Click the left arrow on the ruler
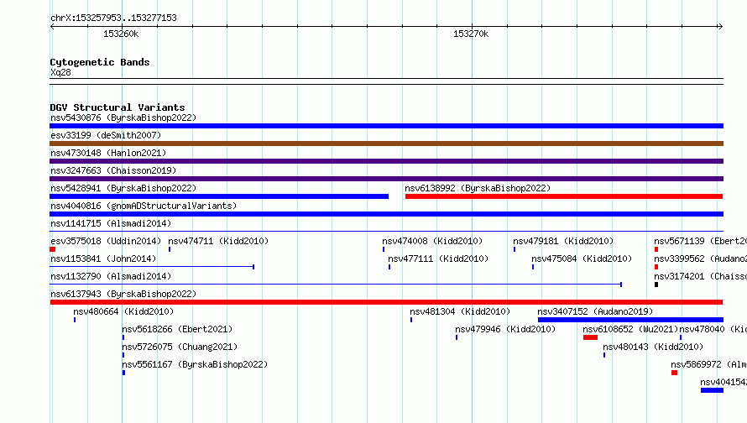This screenshot has width=747, height=423. pyautogui.click(x=52, y=26)
